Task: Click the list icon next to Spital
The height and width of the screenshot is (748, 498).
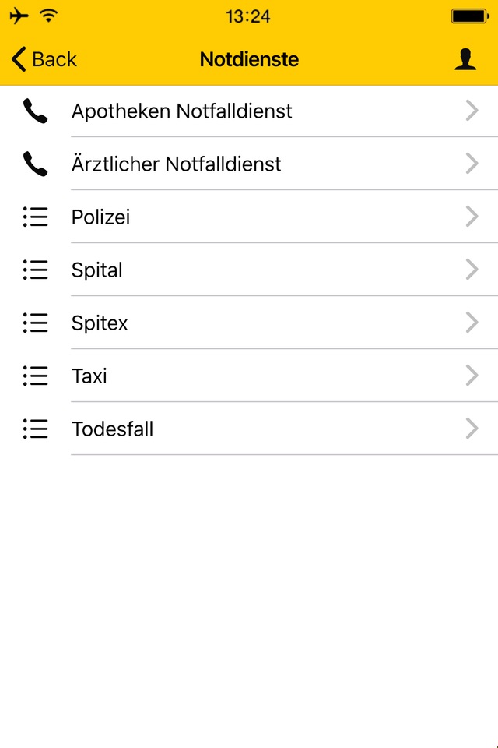Action: coord(36,270)
